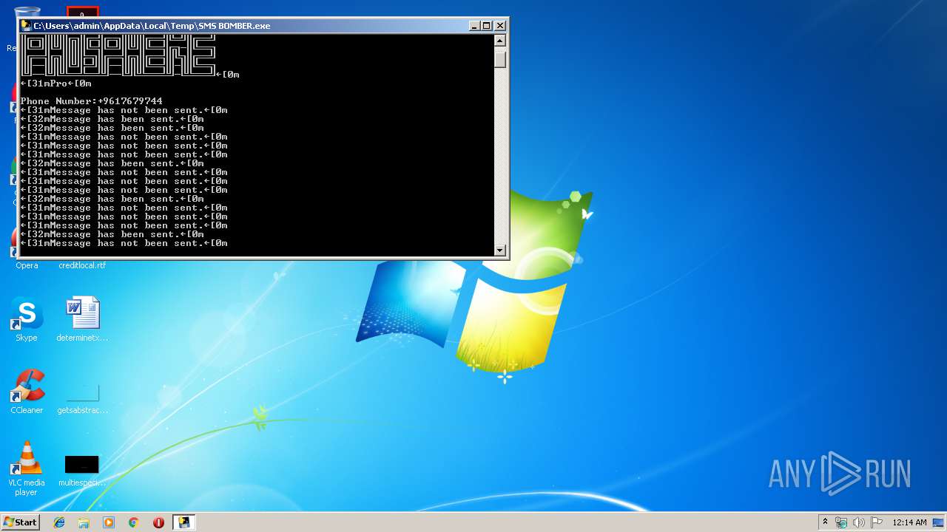This screenshot has width=947, height=532.
Task: Open volume control speaker icon
Action: (x=859, y=522)
